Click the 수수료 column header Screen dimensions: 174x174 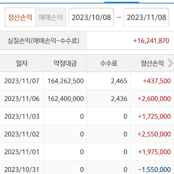109,63
